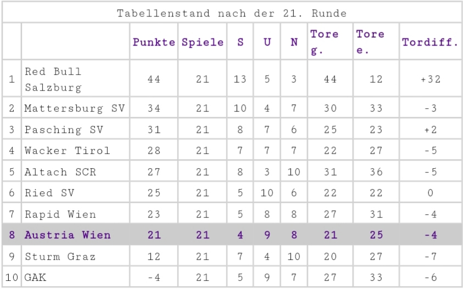Click the Altach SCR team cell

coord(75,171)
